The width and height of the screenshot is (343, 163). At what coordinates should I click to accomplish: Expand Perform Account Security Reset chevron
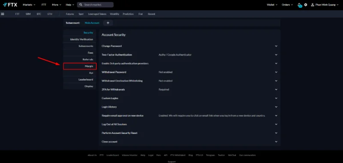pos(276,133)
